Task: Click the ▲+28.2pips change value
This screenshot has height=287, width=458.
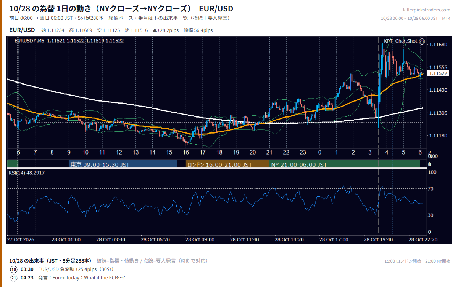Action: pyautogui.click(x=166, y=30)
